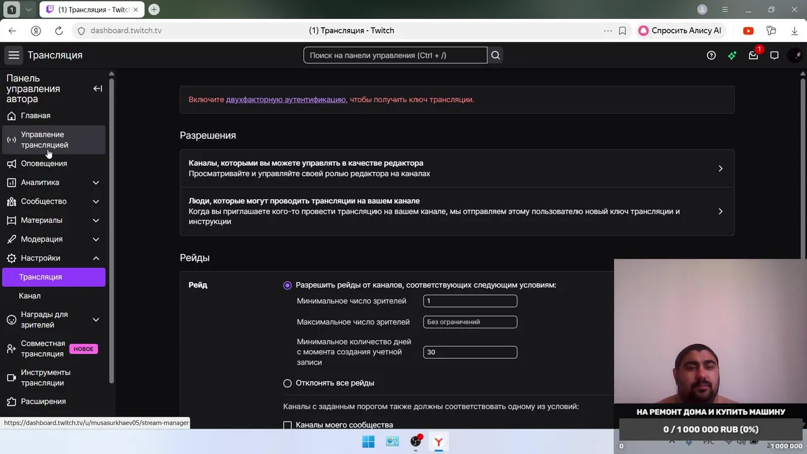Switch to the Трансляция - Twitch browser tab
This screenshot has width=807, height=454.
pyautogui.click(x=91, y=9)
